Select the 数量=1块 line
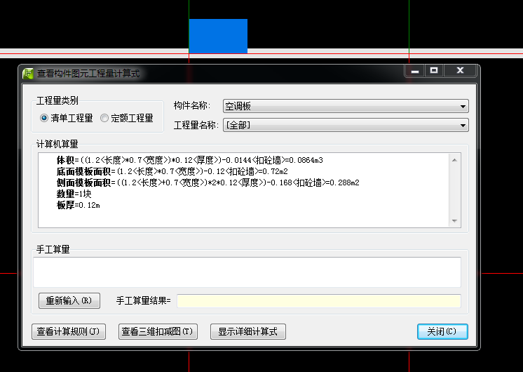The height and width of the screenshot is (372, 523). click(74, 194)
